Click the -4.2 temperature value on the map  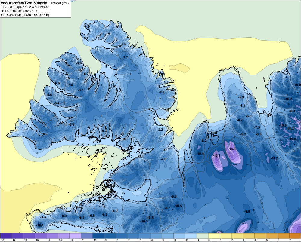coord(87,26)
